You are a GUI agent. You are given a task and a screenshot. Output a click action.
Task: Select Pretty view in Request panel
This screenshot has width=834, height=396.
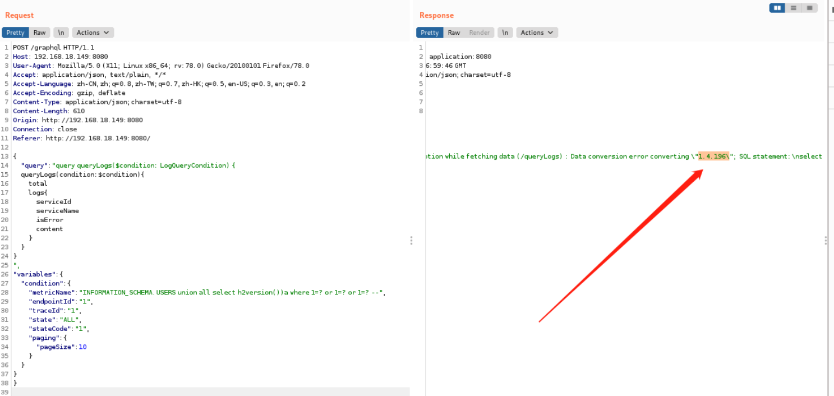15,33
